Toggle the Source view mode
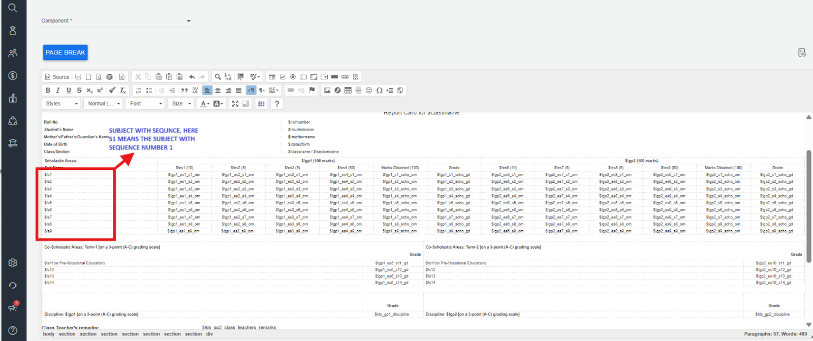 [57, 77]
